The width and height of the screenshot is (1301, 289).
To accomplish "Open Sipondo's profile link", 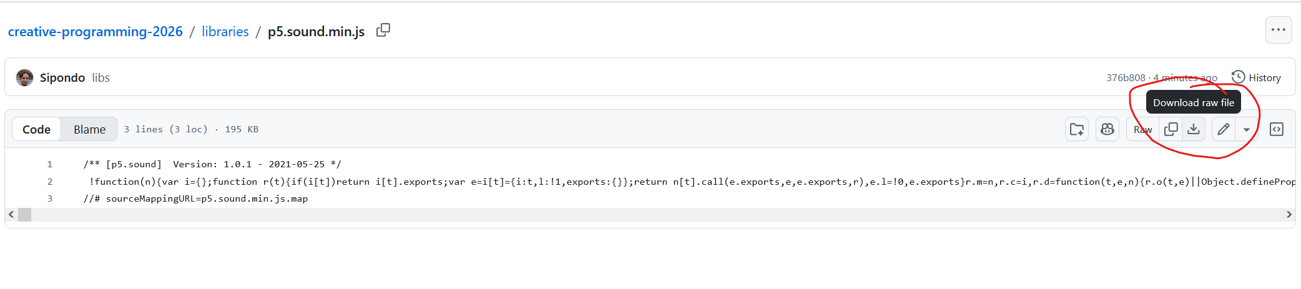I will (62, 77).
